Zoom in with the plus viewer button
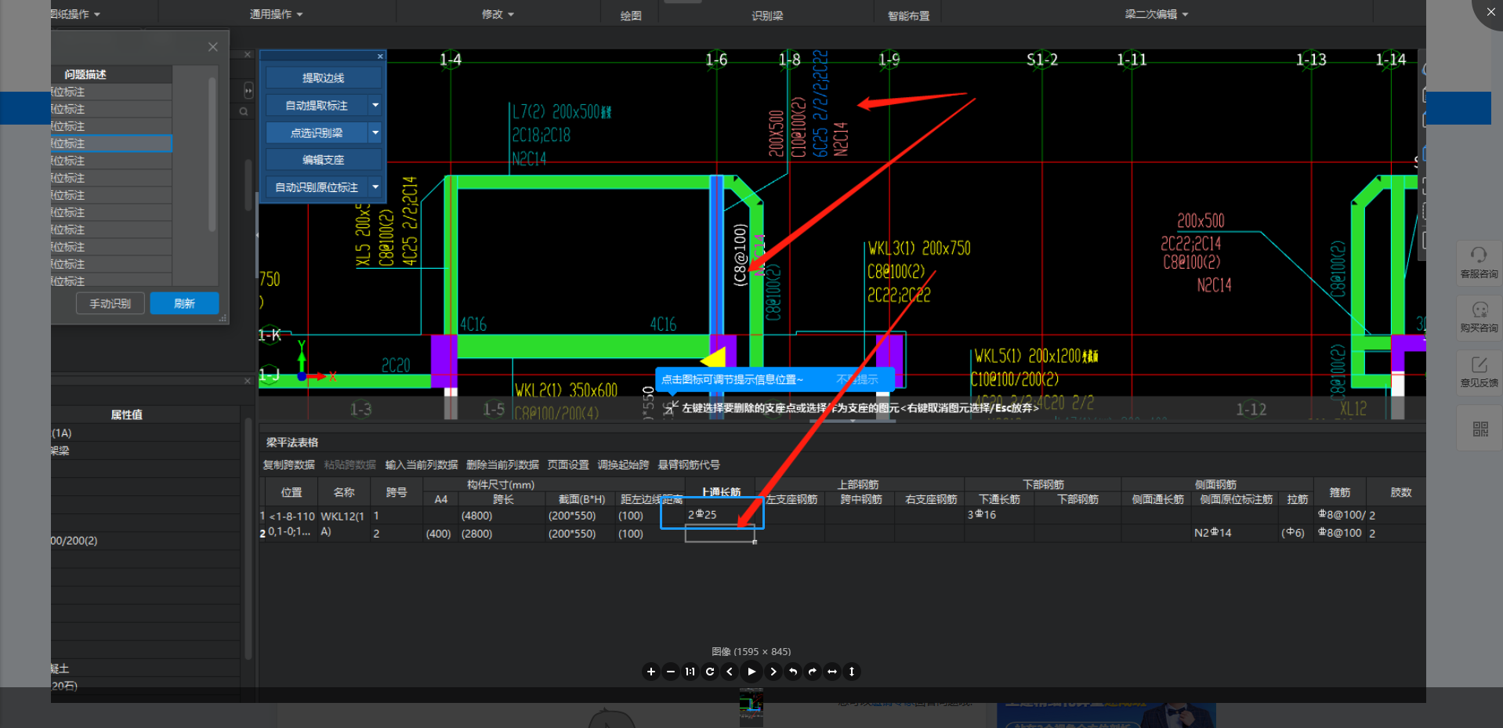The image size is (1503, 728). coord(650,672)
